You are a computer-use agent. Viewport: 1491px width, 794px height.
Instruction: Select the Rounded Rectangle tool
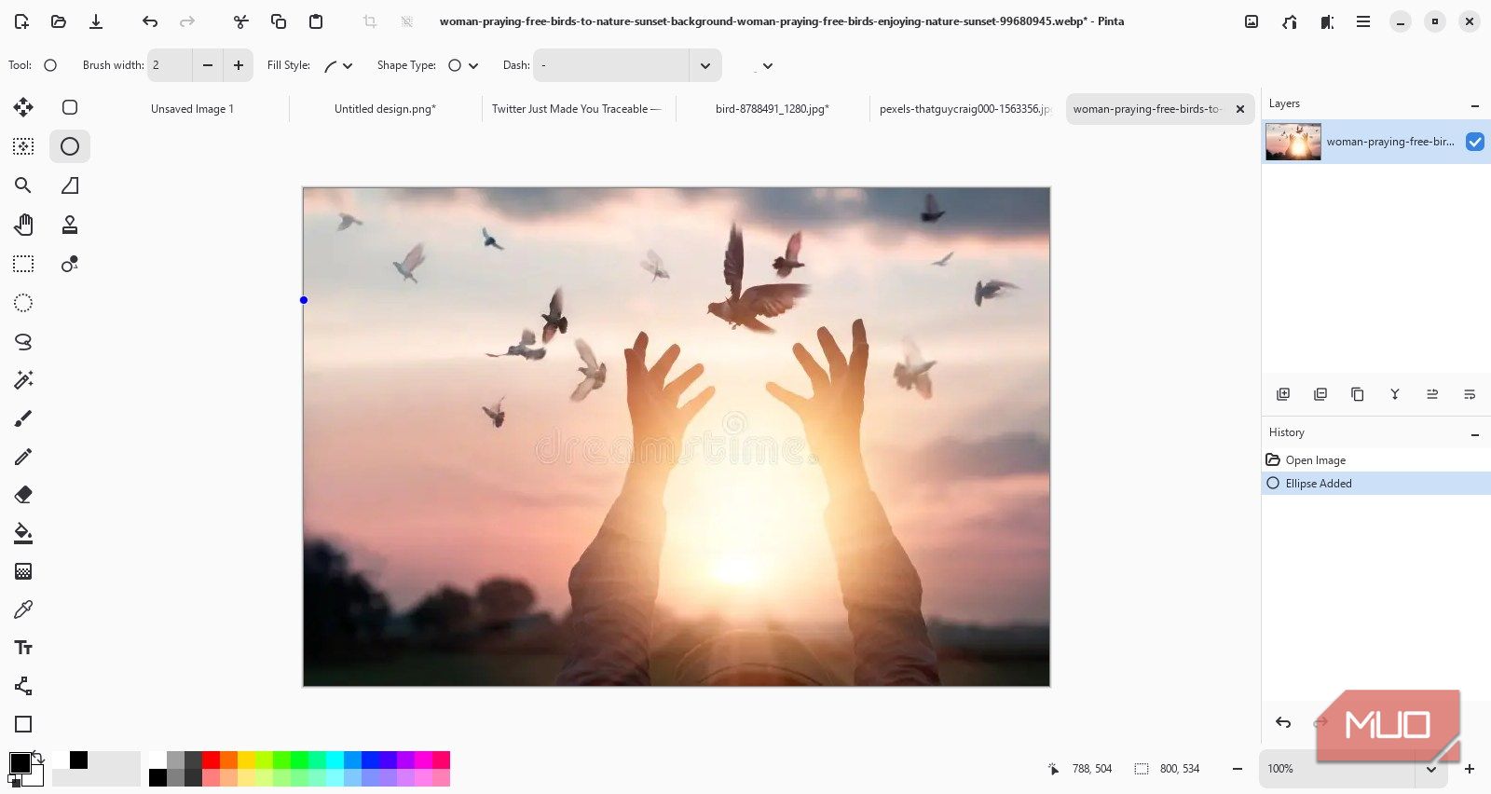[70, 107]
